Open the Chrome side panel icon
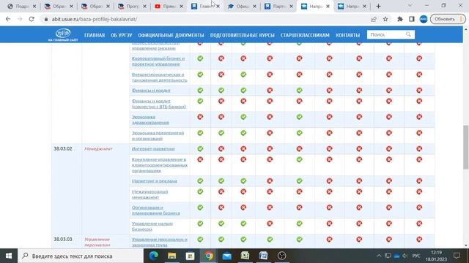The height and width of the screenshot is (263, 469). pos(412,19)
